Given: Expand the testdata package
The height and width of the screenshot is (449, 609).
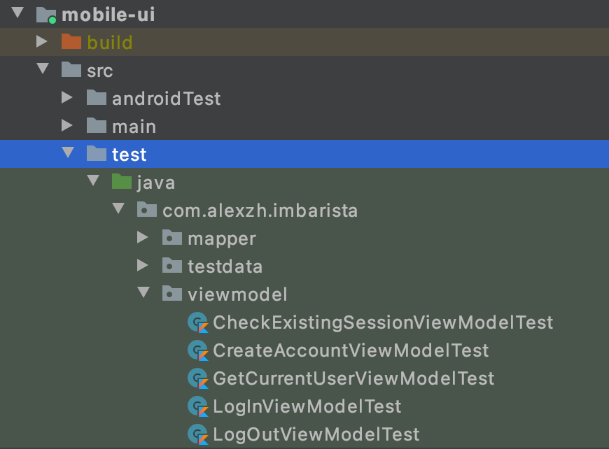Looking at the screenshot, I should tap(143, 266).
